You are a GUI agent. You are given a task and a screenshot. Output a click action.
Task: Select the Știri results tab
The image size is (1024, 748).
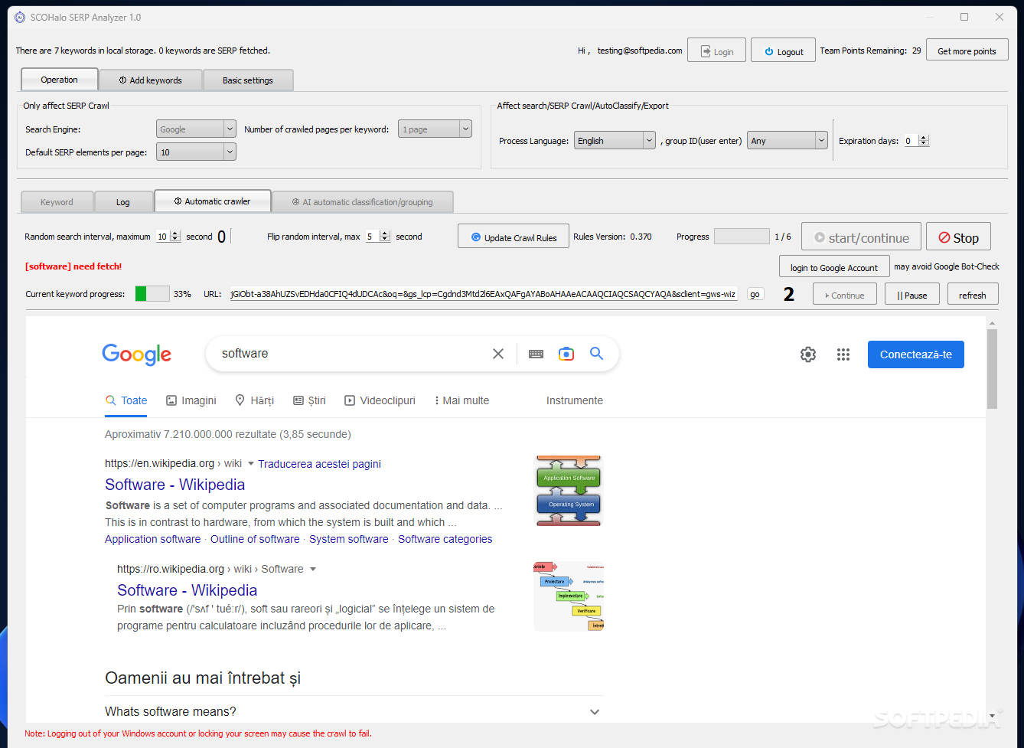click(x=309, y=400)
